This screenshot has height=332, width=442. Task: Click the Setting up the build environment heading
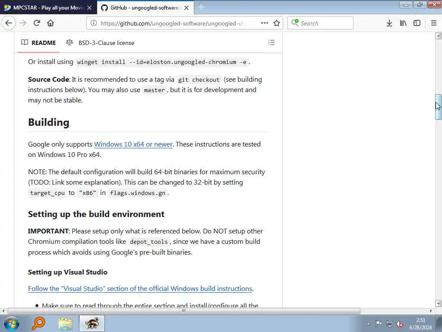pos(96,214)
